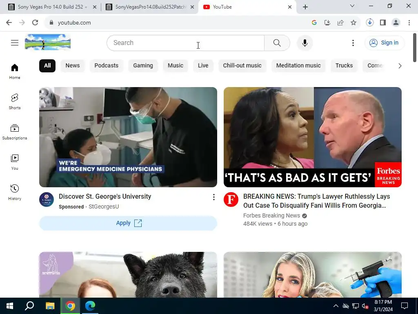The height and width of the screenshot is (314, 418).
Task: Open emergency medicine physicians ad thumbnail
Action: [x=128, y=137]
